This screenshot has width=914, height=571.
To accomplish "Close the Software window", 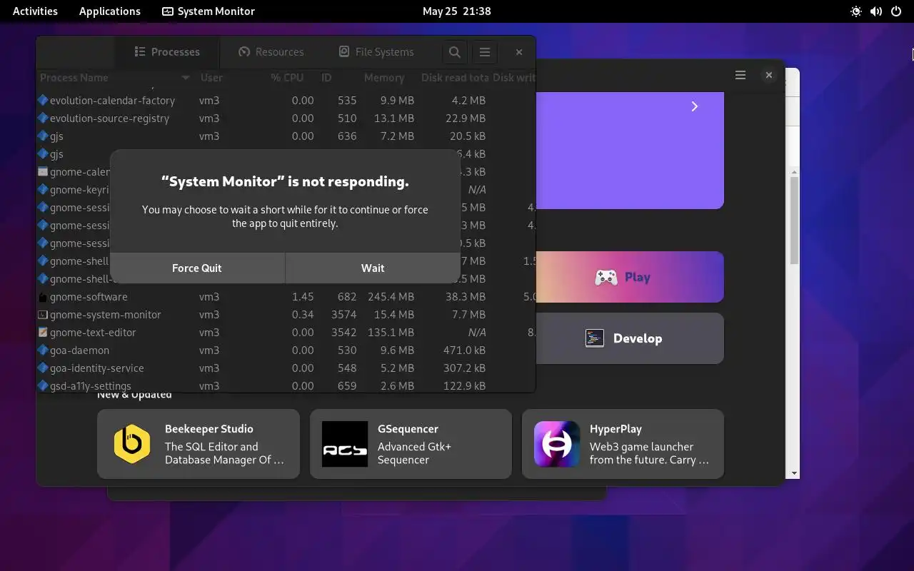I will click(x=769, y=75).
